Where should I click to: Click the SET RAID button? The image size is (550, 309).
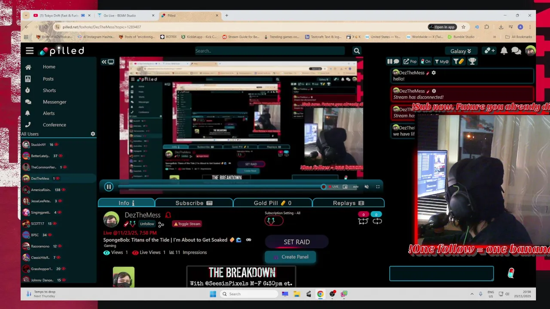(296, 242)
